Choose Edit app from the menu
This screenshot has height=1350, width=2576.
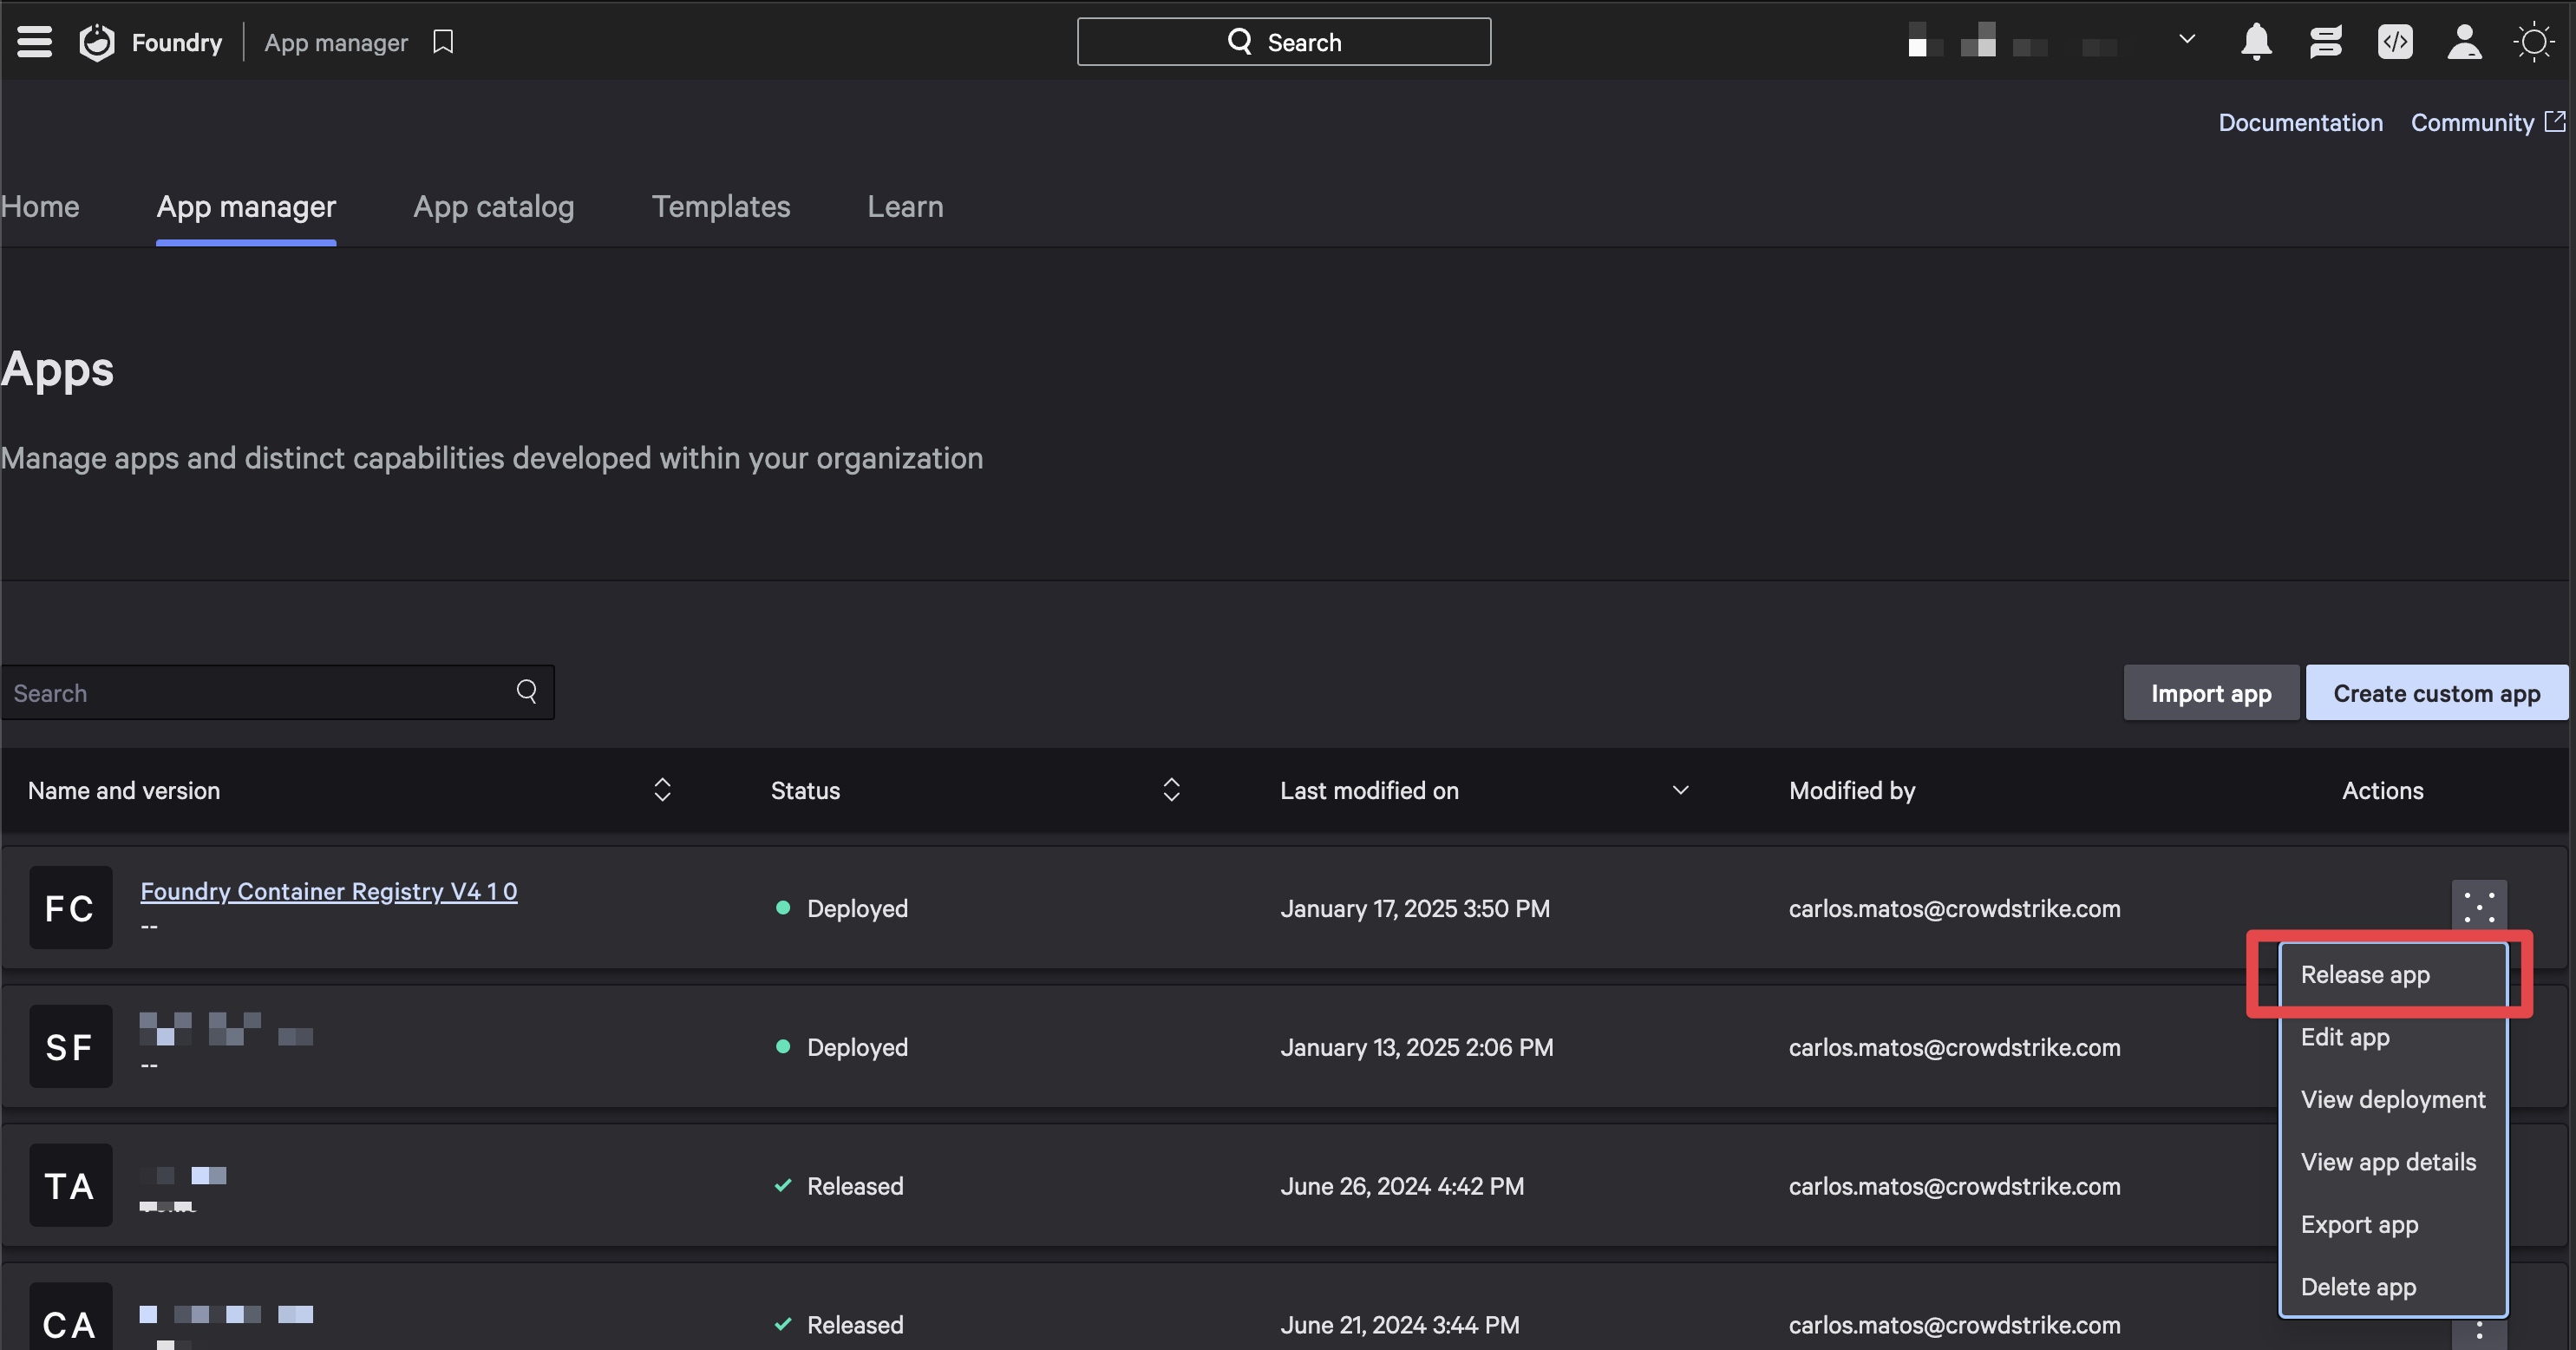(2392, 1037)
